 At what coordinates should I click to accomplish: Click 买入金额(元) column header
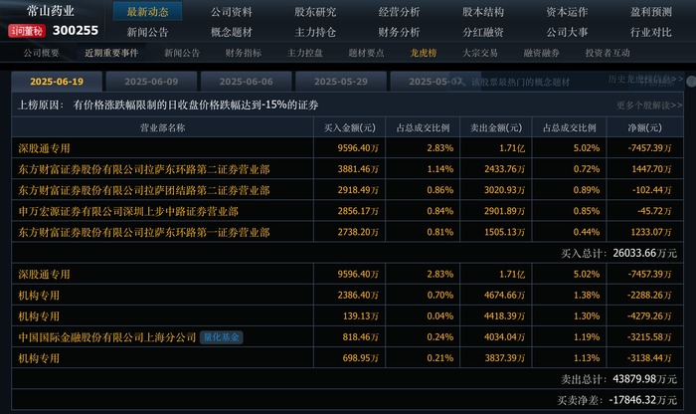point(349,128)
